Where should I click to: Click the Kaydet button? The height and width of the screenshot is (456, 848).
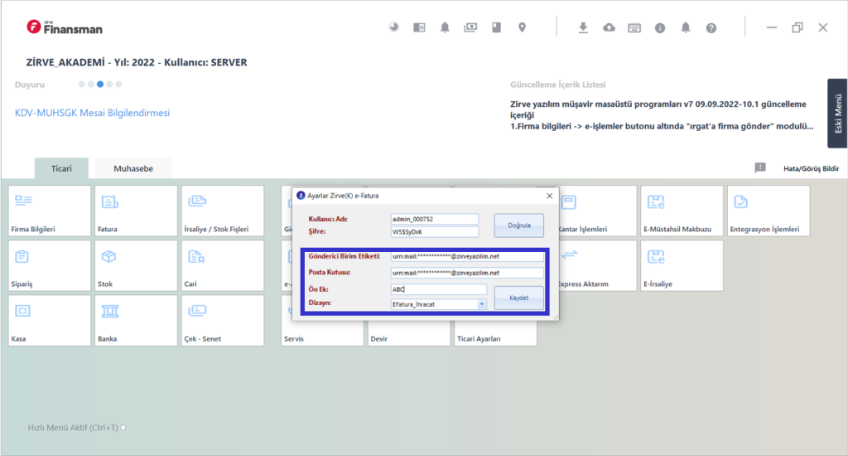click(x=518, y=298)
